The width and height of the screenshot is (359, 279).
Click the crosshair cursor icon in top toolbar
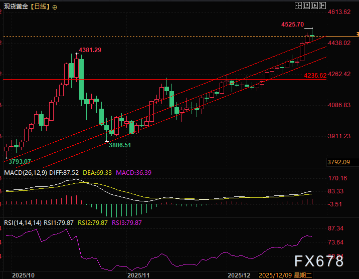coord(299,5)
